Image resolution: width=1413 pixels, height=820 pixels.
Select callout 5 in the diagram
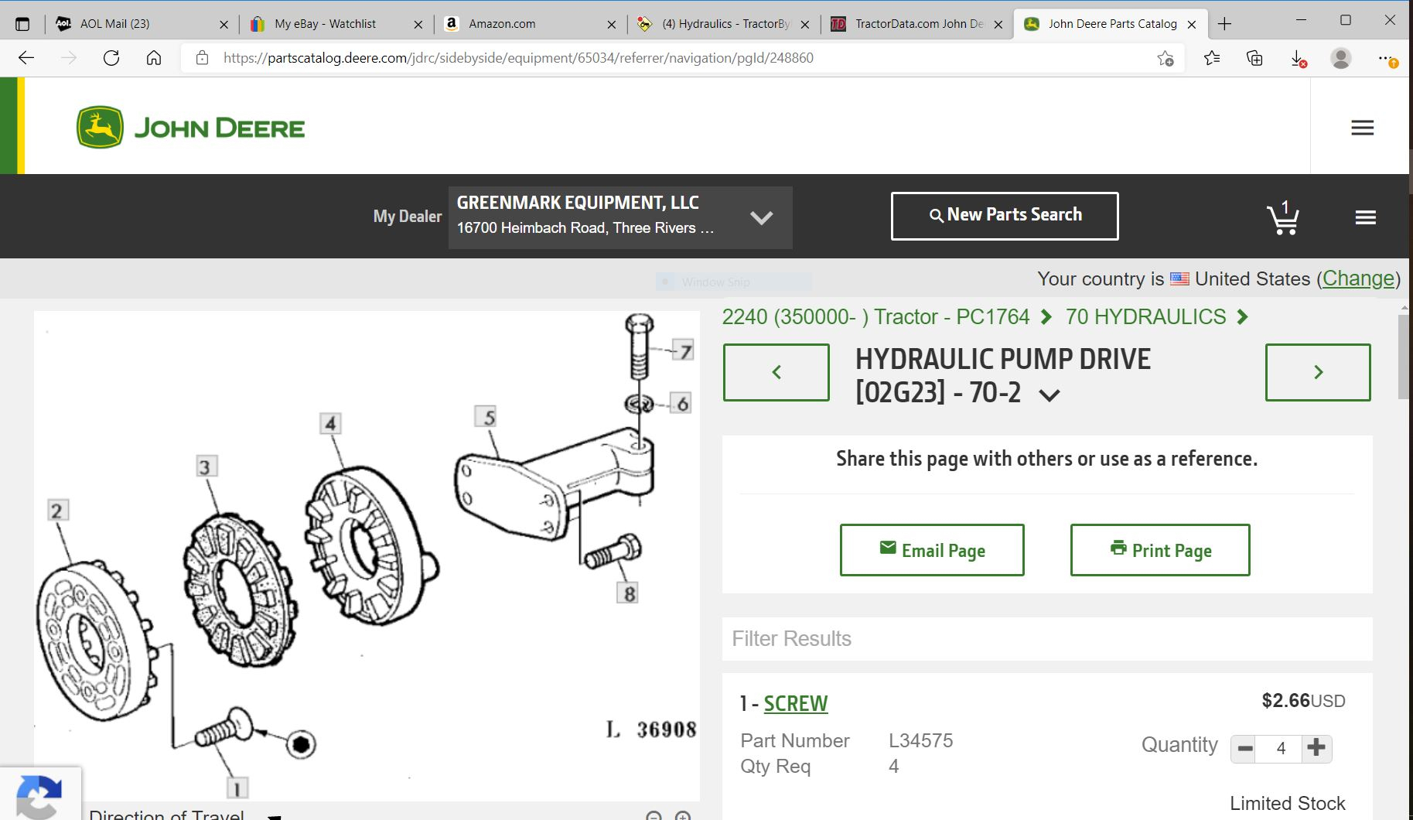486,417
